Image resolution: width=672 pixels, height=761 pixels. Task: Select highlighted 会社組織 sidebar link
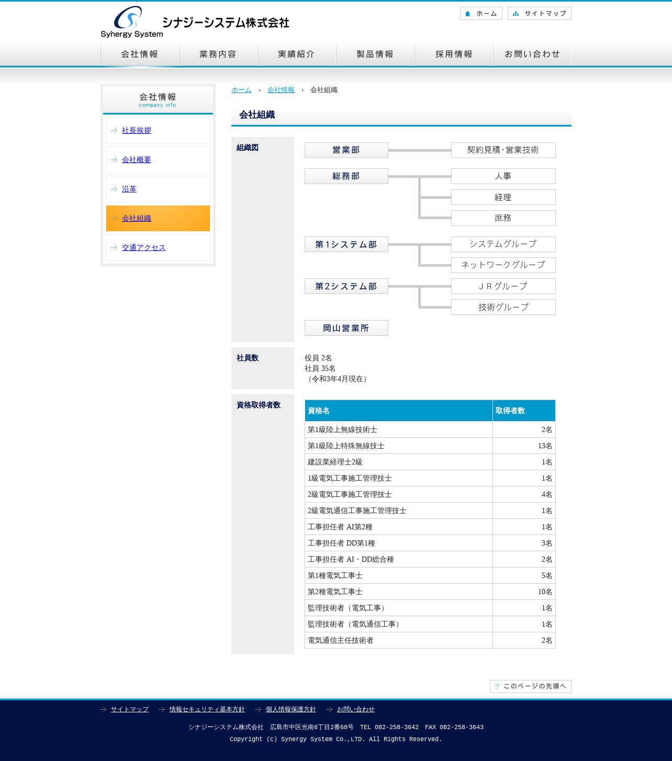click(137, 218)
